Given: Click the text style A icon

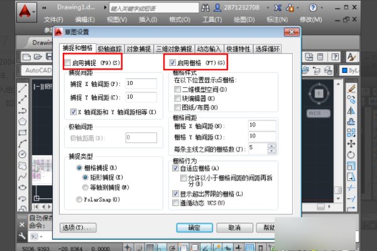Looking at the screenshot, I should pyautogui.click(x=351, y=57).
